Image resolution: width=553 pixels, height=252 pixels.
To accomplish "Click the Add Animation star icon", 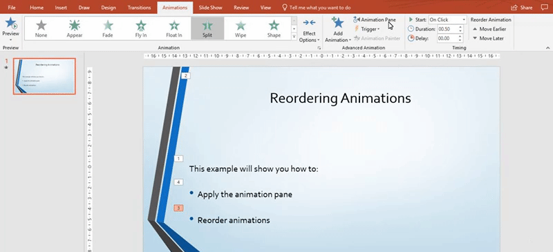I will (338, 23).
